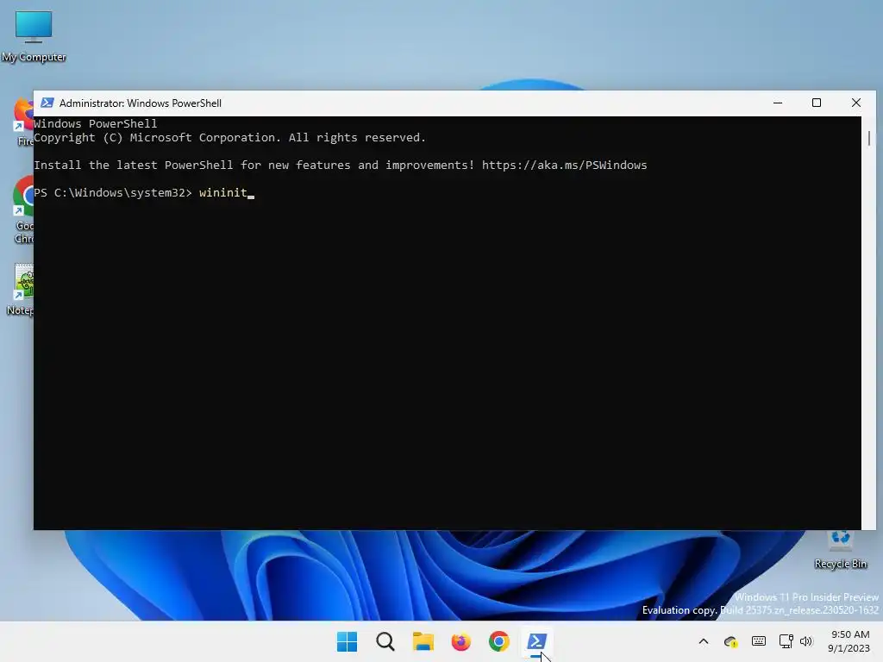
Task: Click the PowerShell icon in the window title bar
Action: point(47,103)
